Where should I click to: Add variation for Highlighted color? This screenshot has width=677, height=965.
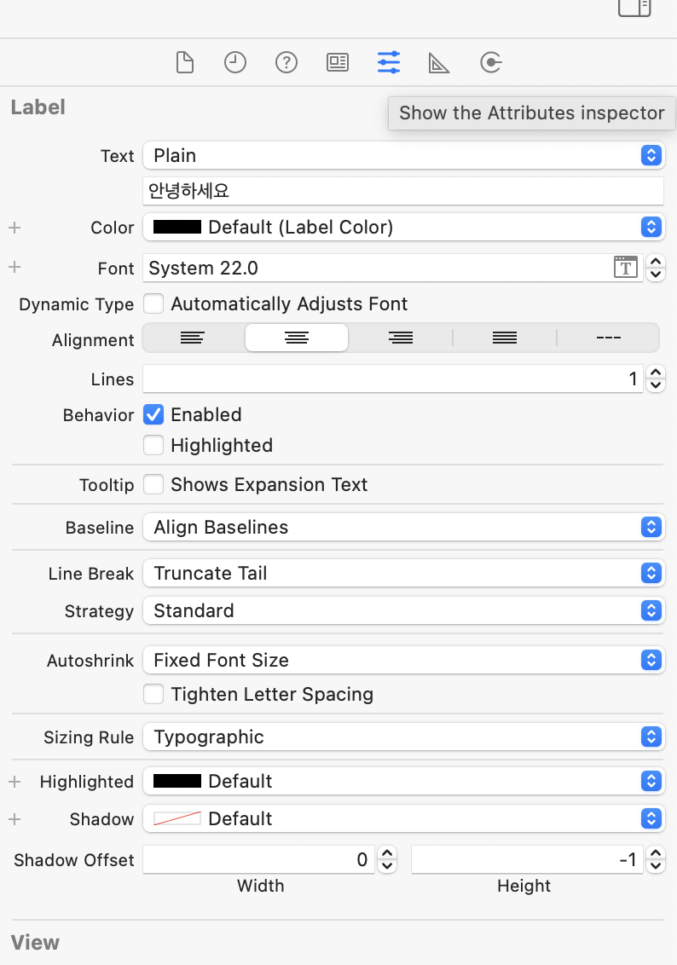tap(14, 782)
